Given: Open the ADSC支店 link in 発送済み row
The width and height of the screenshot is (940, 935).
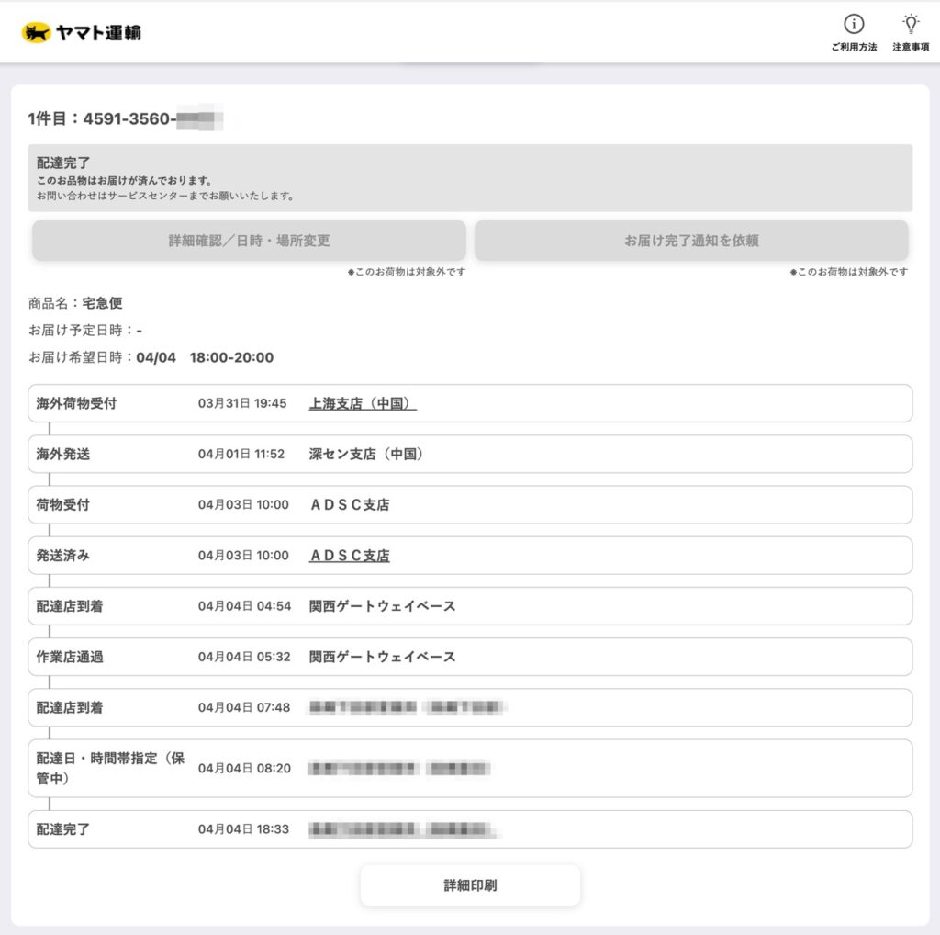Looking at the screenshot, I should coord(349,556).
